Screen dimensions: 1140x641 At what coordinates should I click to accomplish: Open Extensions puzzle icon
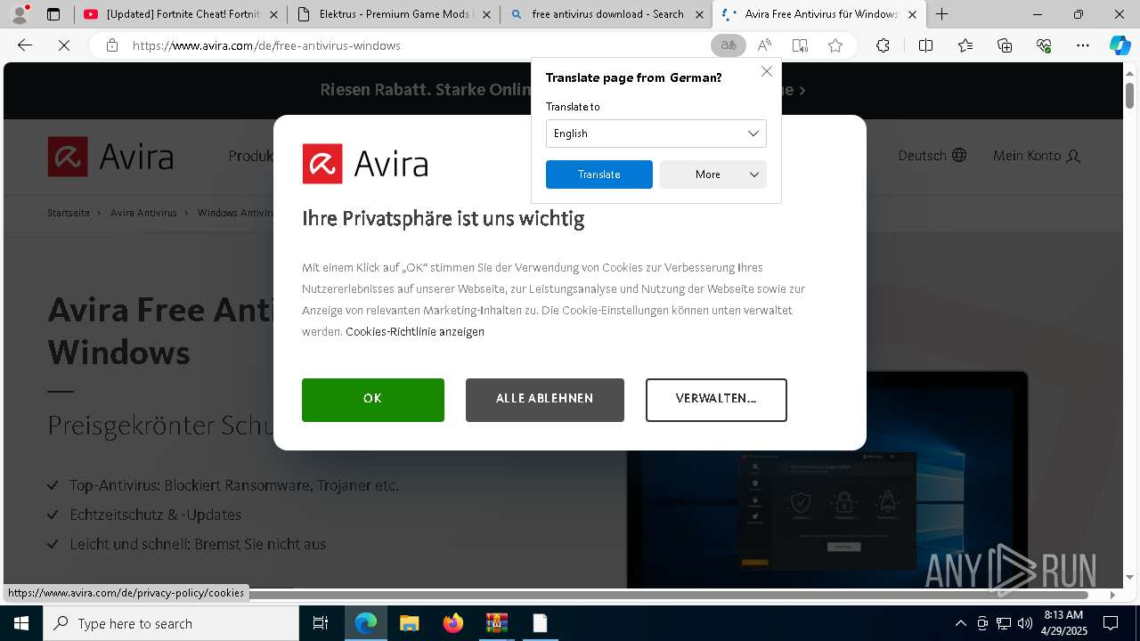[883, 45]
